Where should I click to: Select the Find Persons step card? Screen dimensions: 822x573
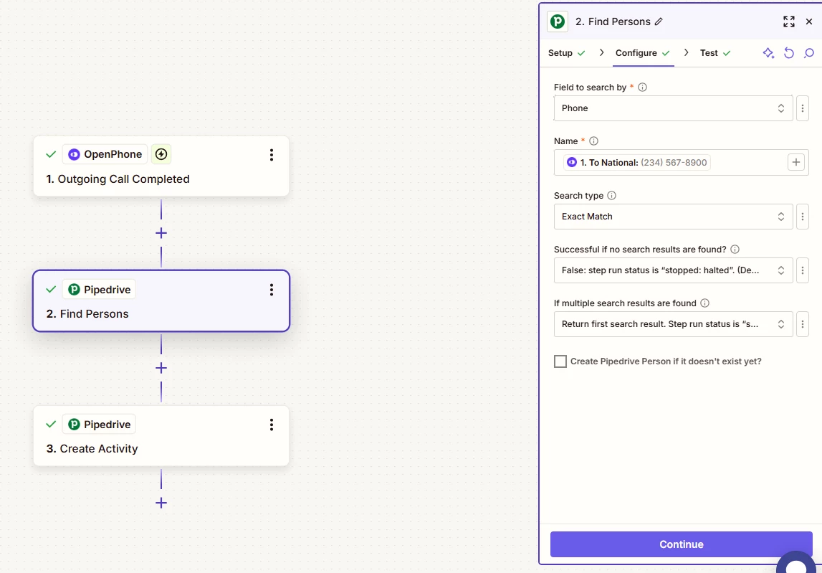[x=161, y=301]
